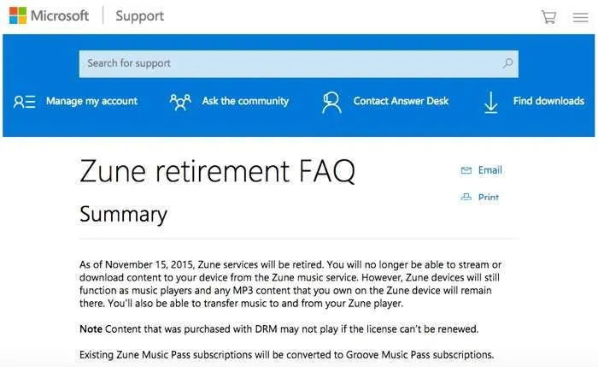Screen dimensions: 598x367
Task: Click the search magnifier icon
Action: [507, 63]
